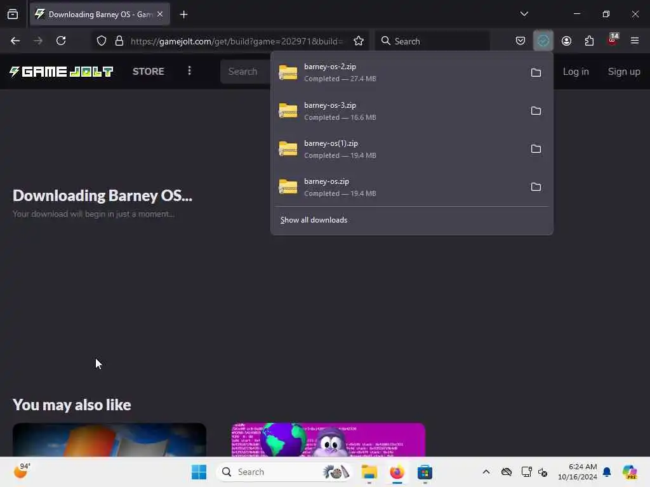Screen dimensions: 650x487
Task: Click the taskbar Search box
Action: point(284,472)
